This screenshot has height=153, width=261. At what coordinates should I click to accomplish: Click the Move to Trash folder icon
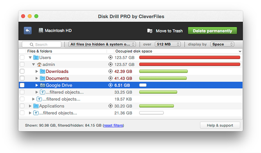(150, 31)
